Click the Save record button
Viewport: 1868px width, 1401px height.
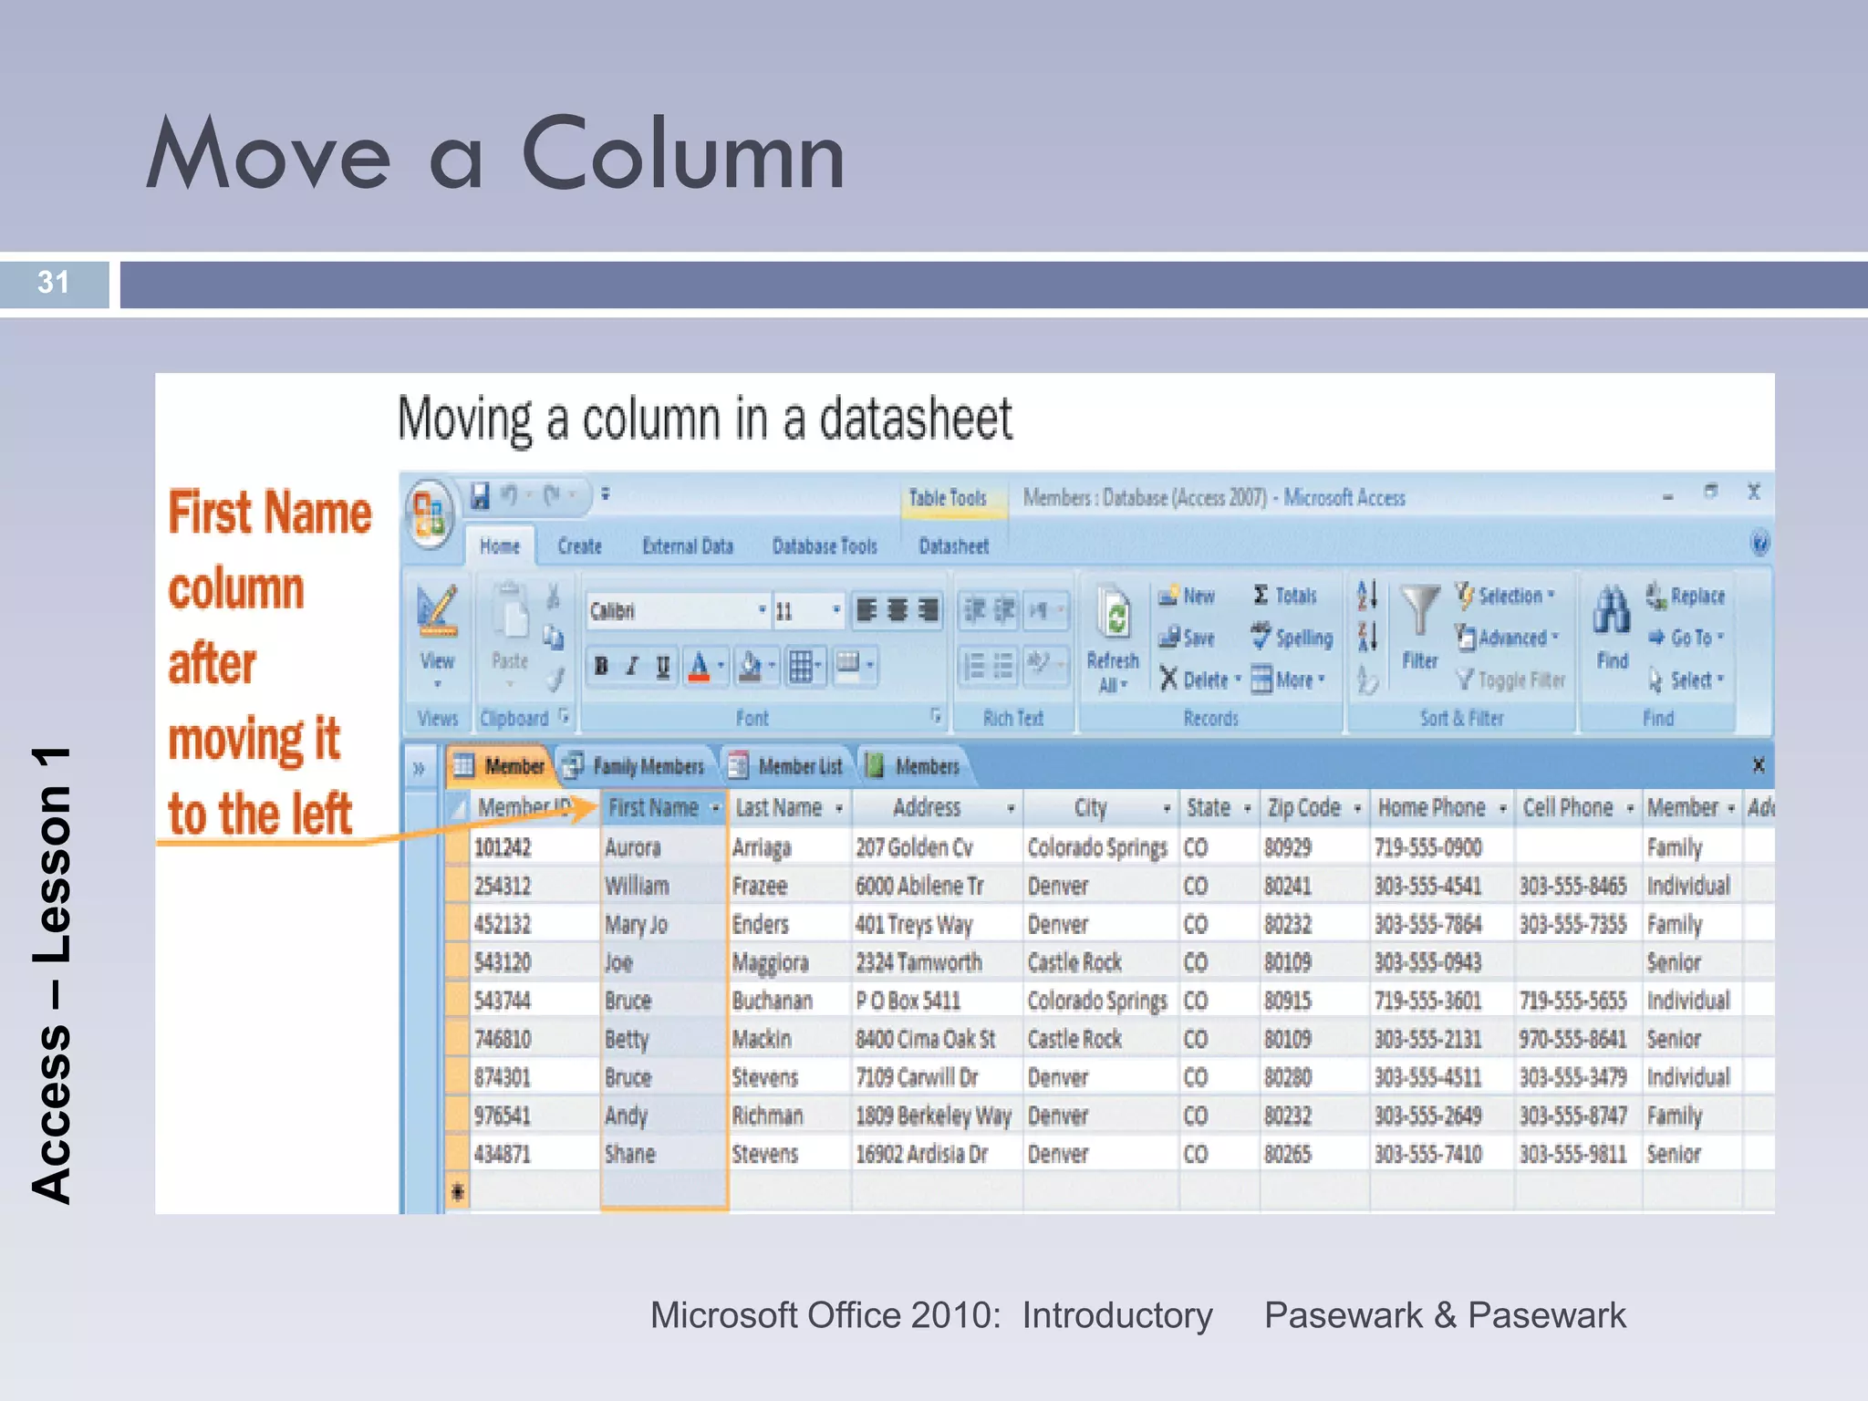tap(1186, 638)
